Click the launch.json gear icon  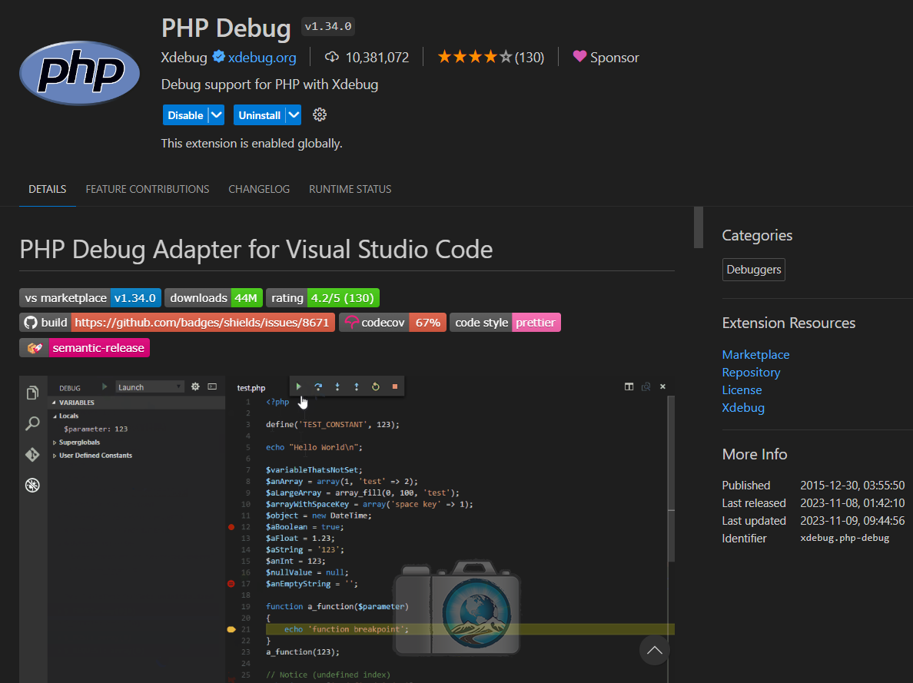[x=196, y=386]
